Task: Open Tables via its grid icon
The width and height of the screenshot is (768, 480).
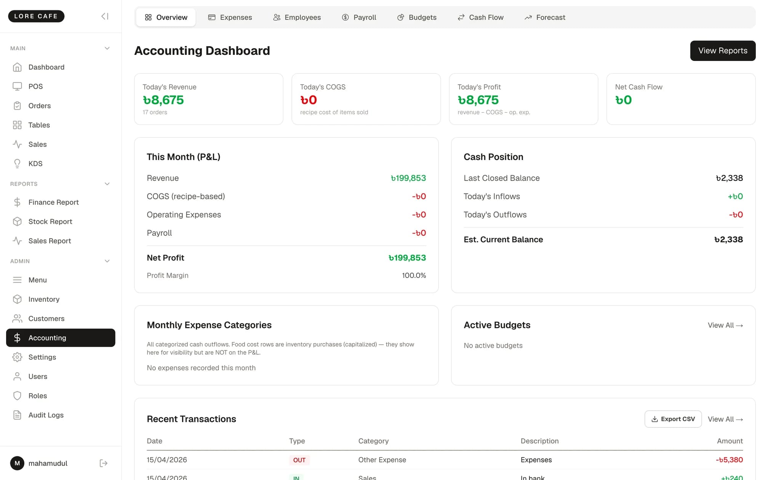Action: tap(17, 125)
